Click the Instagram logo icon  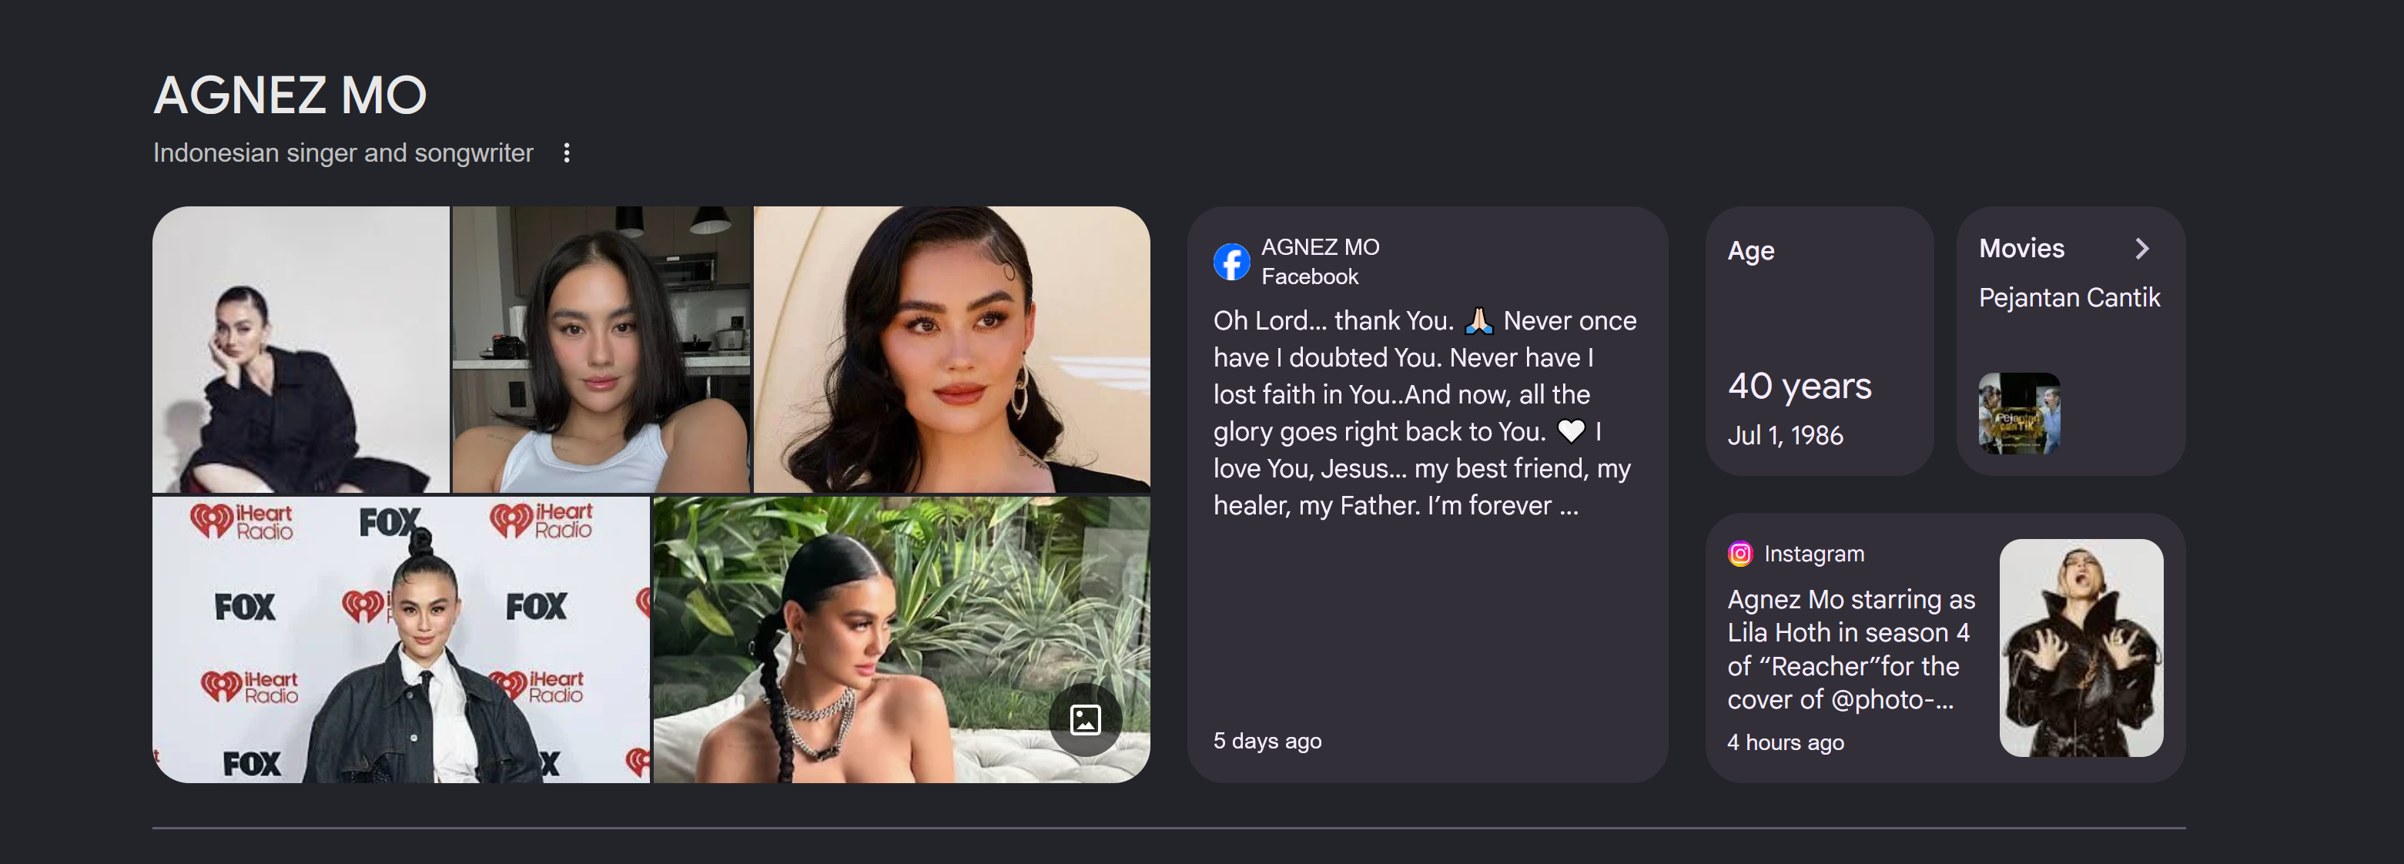tap(1739, 554)
